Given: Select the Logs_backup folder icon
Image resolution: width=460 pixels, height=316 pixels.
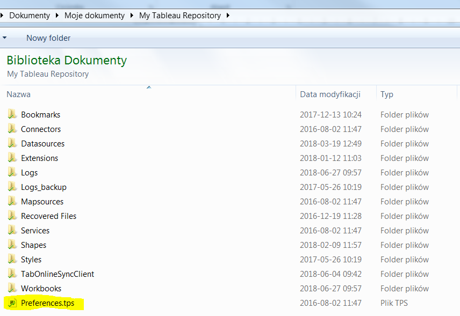Looking at the screenshot, I should coord(12,187).
